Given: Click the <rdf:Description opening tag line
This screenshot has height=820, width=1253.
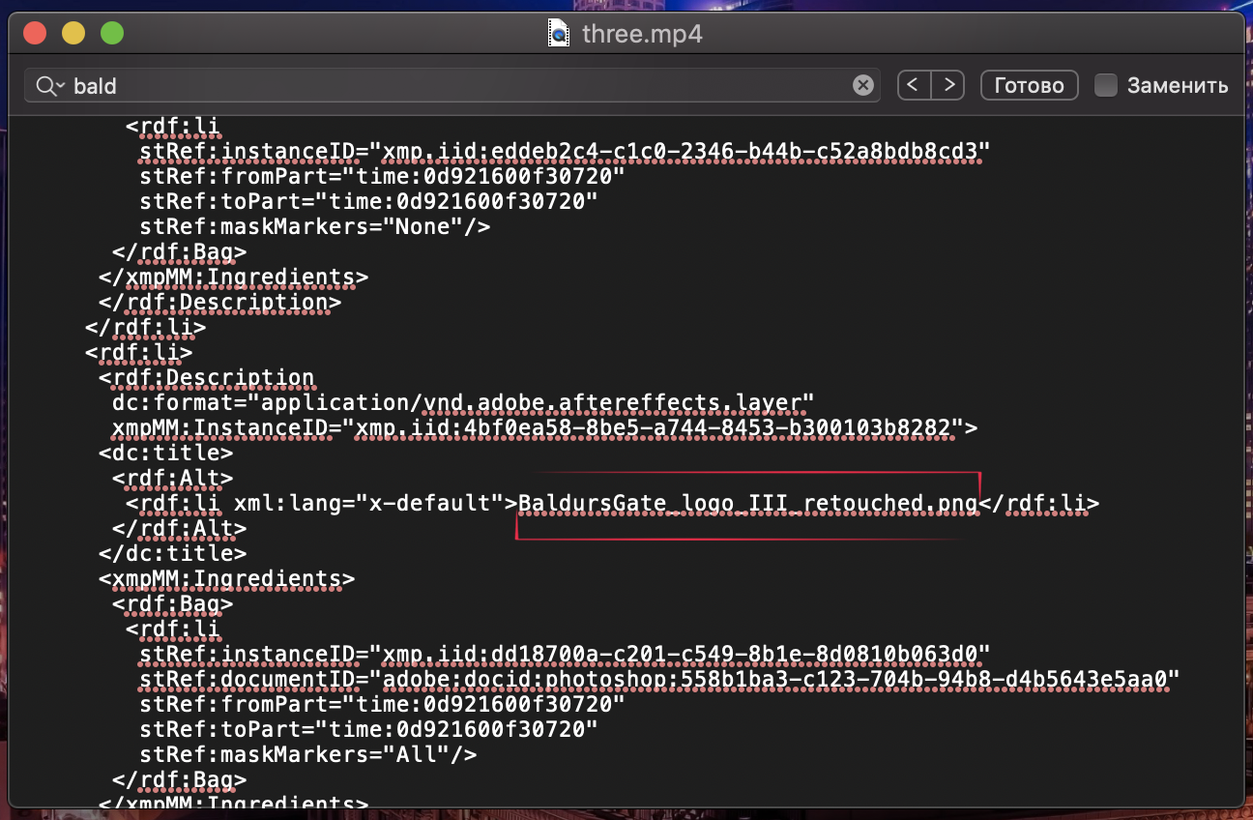Looking at the screenshot, I should [206, 377].
